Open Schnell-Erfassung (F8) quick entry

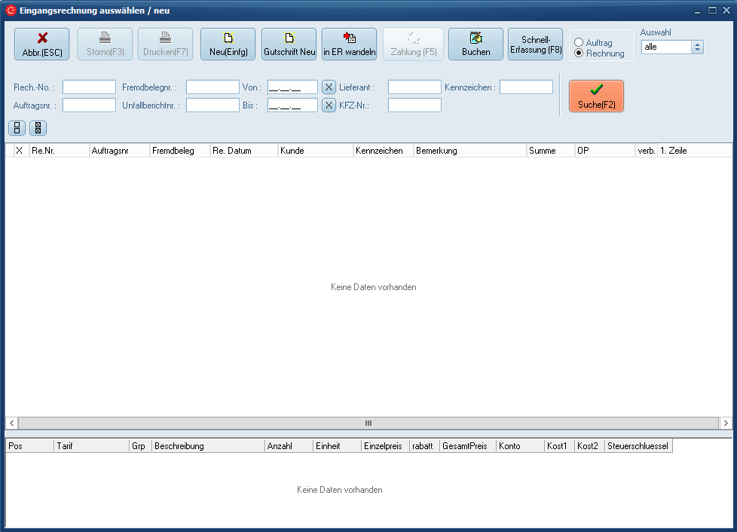(x=535, y=44)
